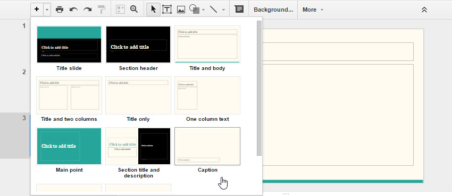Click the layout panel scrollbar
Screen dimensions: 452x196
259,88
